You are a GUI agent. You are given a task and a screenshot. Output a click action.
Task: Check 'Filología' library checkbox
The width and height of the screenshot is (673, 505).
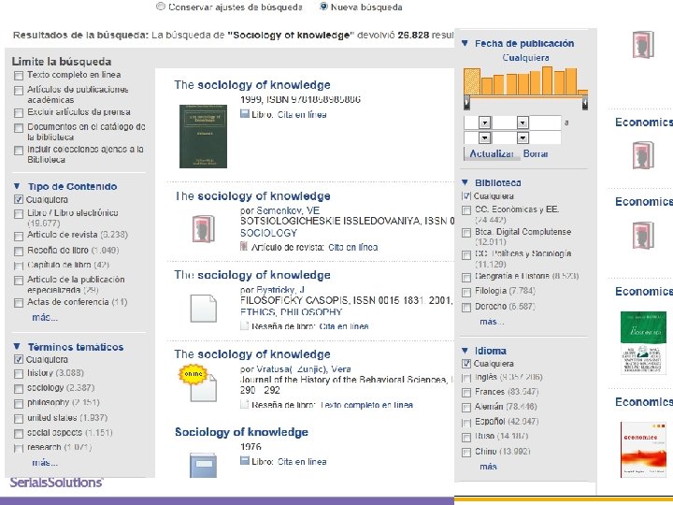pyautogui.click(x=466, y=293)
